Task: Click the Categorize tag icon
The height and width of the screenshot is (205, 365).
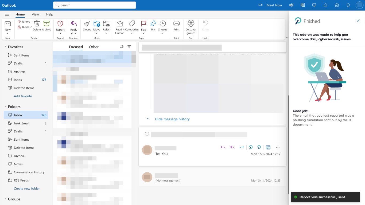Action: coord(132,23)
